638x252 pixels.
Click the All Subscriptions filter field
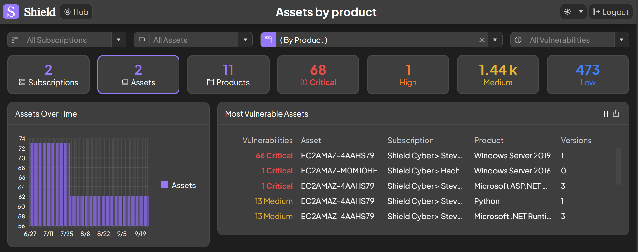click(x=67, y=40)
